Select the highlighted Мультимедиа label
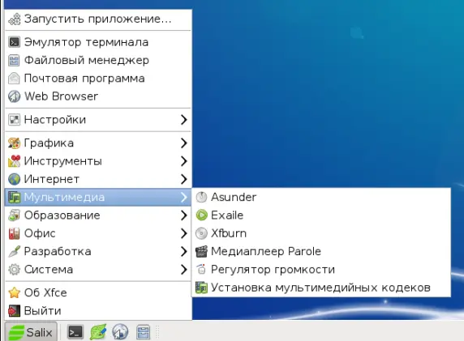 coord(64,198)
